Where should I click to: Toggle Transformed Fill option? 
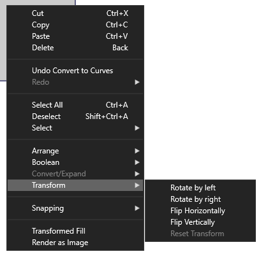point(75,231)
